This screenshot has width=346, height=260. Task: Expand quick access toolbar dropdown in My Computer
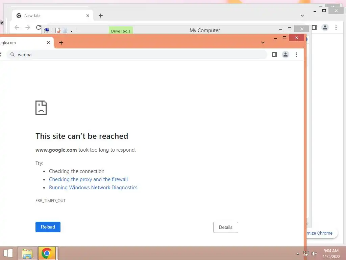72,30
